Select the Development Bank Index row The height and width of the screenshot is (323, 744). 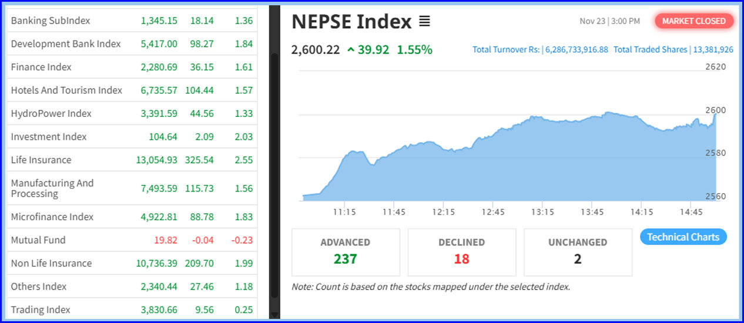[x=66, y=44]
